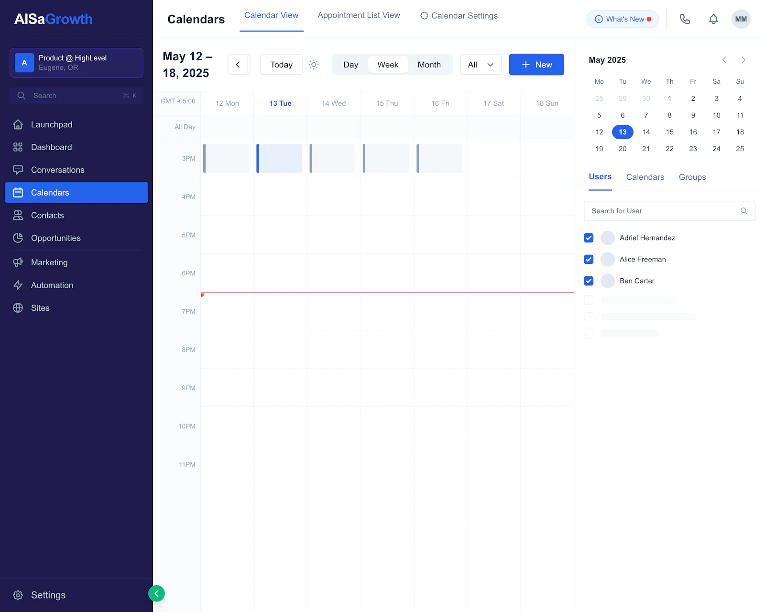Click the 18 Sun column header
765x612 pixels.
click(x=547, y=103)
